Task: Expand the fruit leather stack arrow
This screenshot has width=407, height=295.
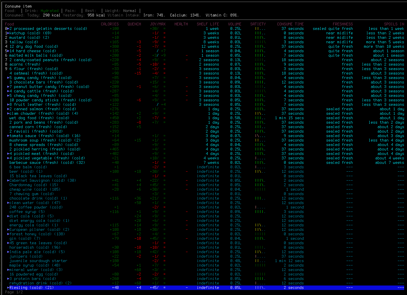Action: pos(8,105)
